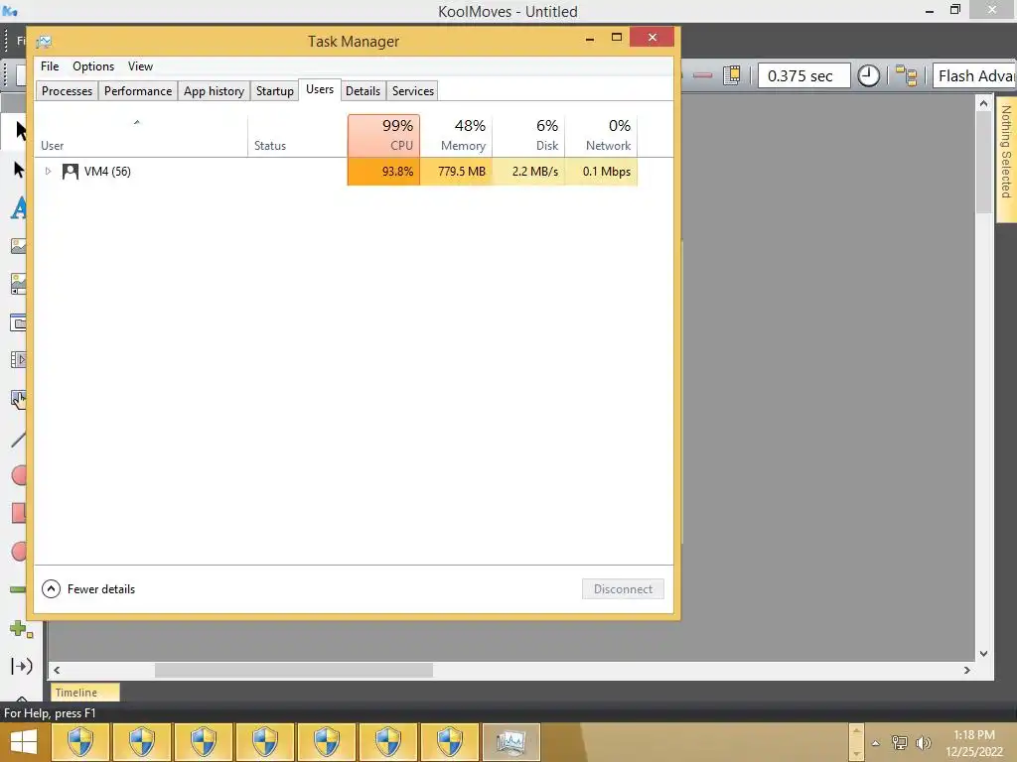Click the green plus add tool icon
The image size is (1017, 762).
tap(21, 628)
